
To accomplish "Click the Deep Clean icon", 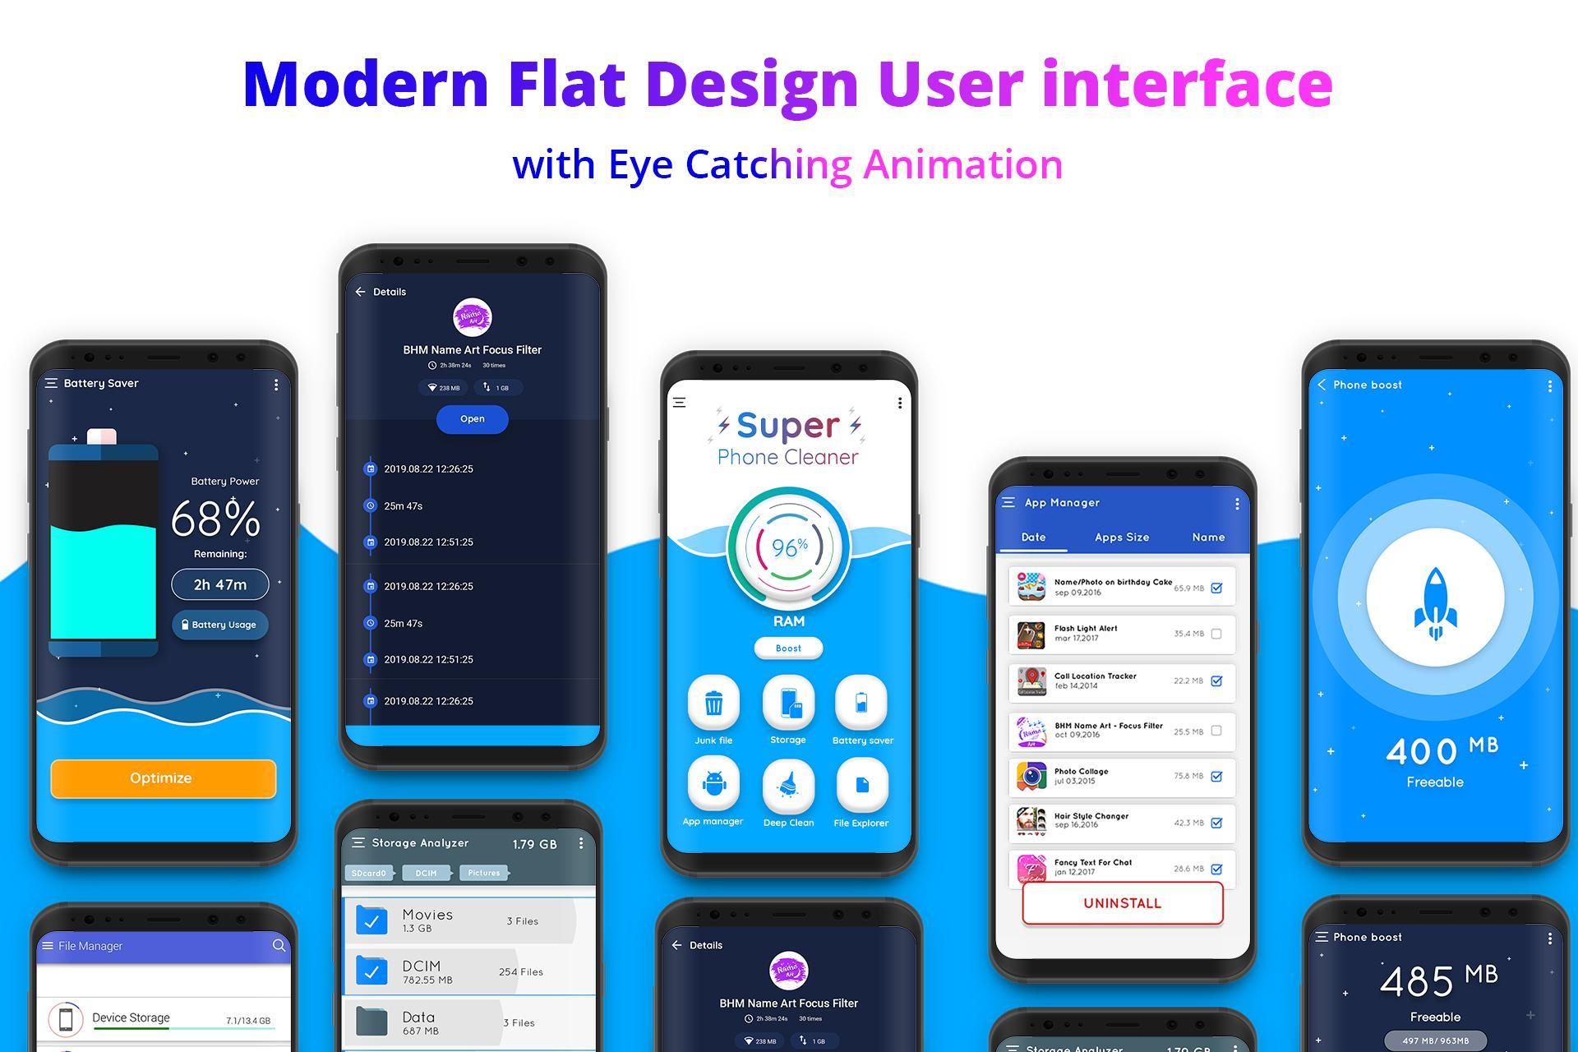I will pyautogui.click(x=788, y=773).
